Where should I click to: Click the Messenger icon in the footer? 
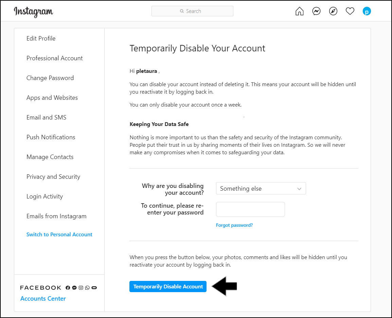tap(74, 288)
